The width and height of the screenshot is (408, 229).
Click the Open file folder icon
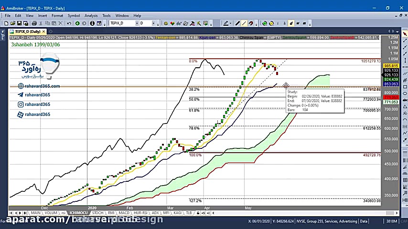pyautogui.click(x=12, y=23)
